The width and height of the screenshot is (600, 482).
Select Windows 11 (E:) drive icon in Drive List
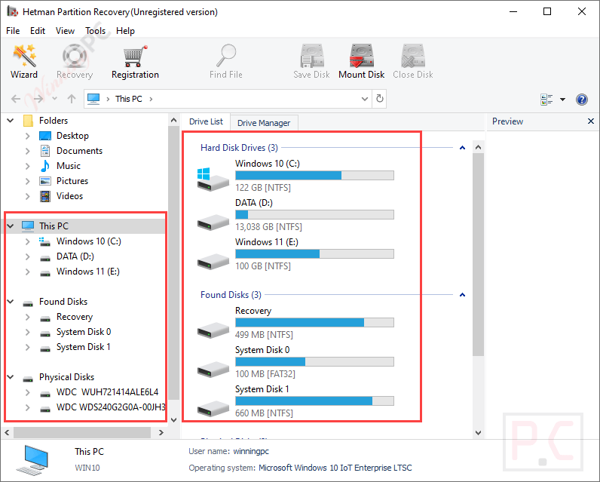[213, 261]
